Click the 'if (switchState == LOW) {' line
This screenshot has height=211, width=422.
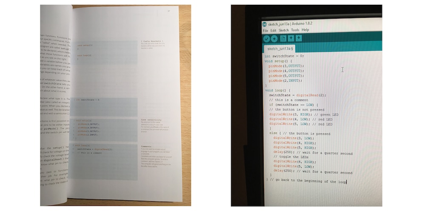click(x=294, y=105)
